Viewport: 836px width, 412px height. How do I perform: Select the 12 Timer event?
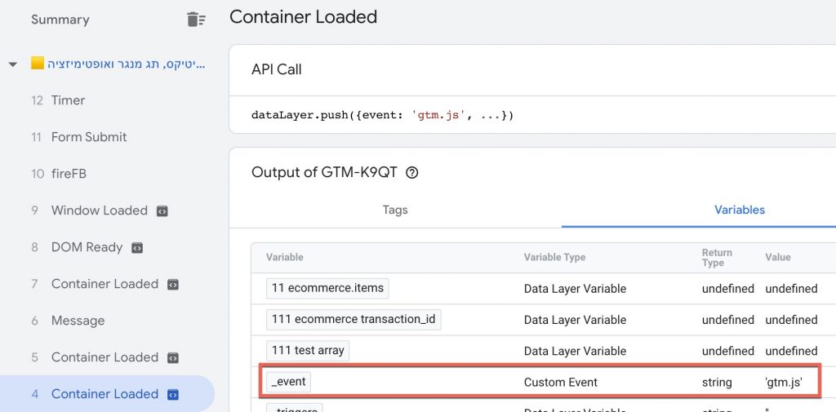58,100
